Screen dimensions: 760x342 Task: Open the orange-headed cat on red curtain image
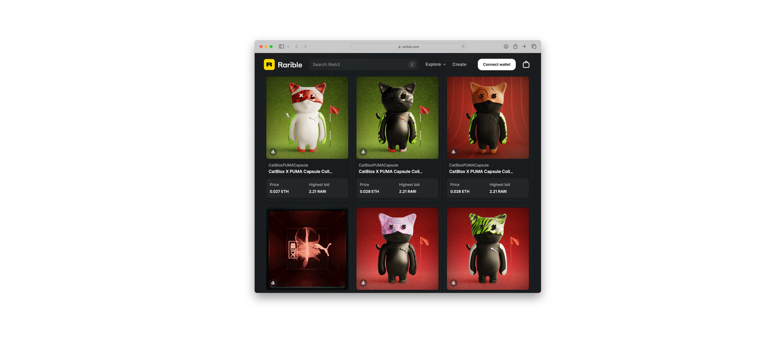488,118
